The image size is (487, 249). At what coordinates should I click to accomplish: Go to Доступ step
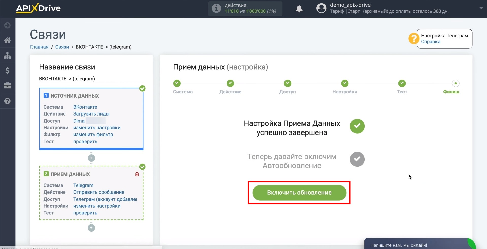click(288, 83)
